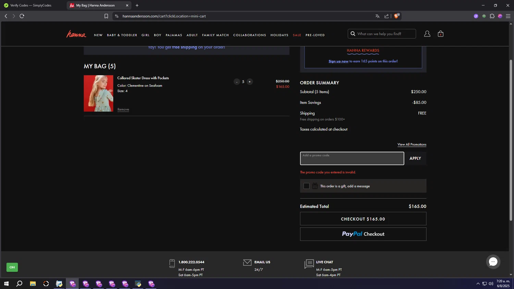Open the NEW menu
This screenshot has height=289, width=514.
98,35
